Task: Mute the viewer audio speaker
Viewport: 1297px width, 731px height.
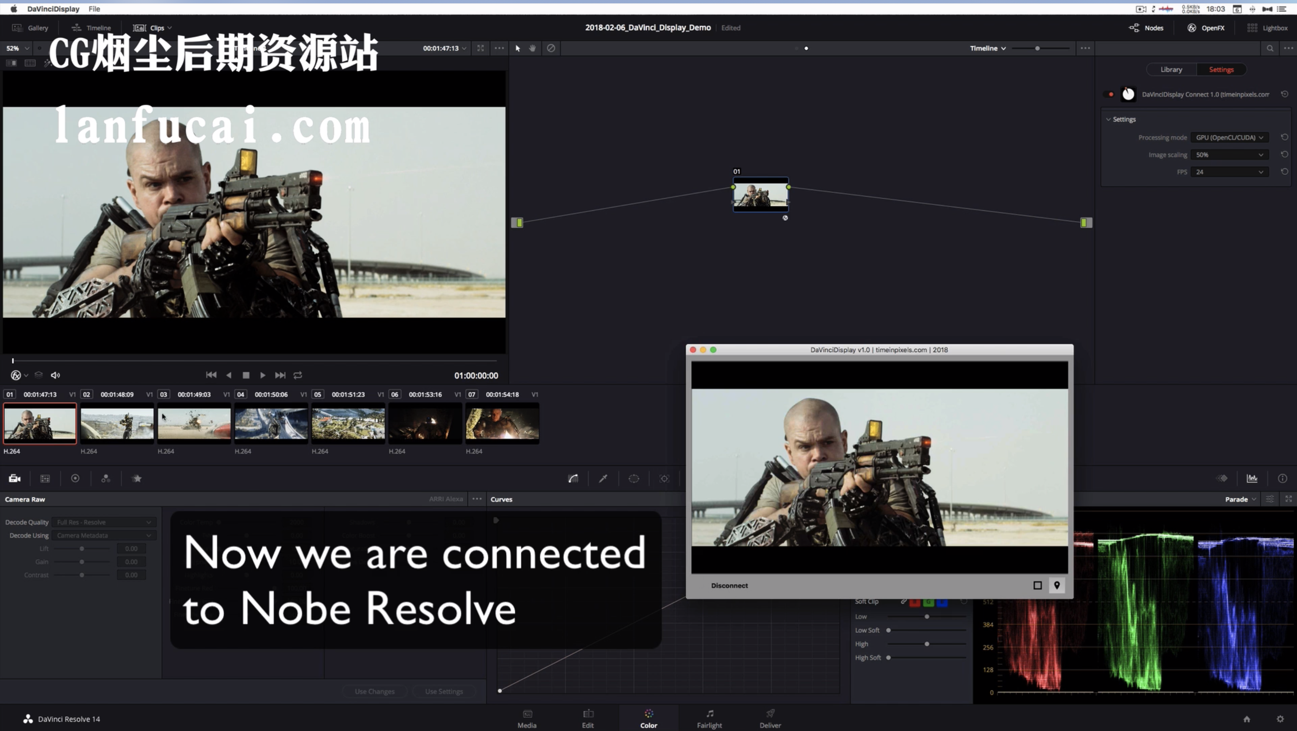Action: (x=55, y=375)
